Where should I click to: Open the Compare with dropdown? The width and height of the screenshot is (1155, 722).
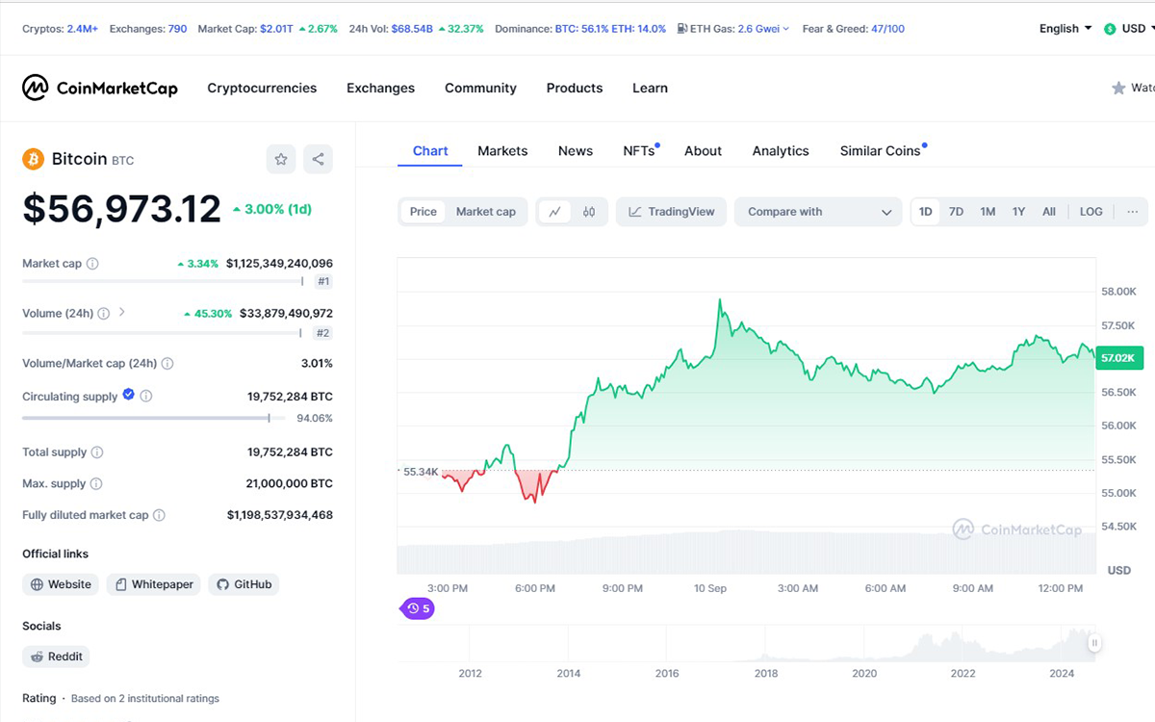tap(818, 212)
